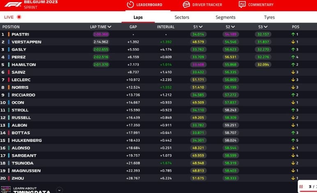Click the HAMILTON driver name
Screen dimensions: 317x193
pyautogui.click(x=23, y=65)
